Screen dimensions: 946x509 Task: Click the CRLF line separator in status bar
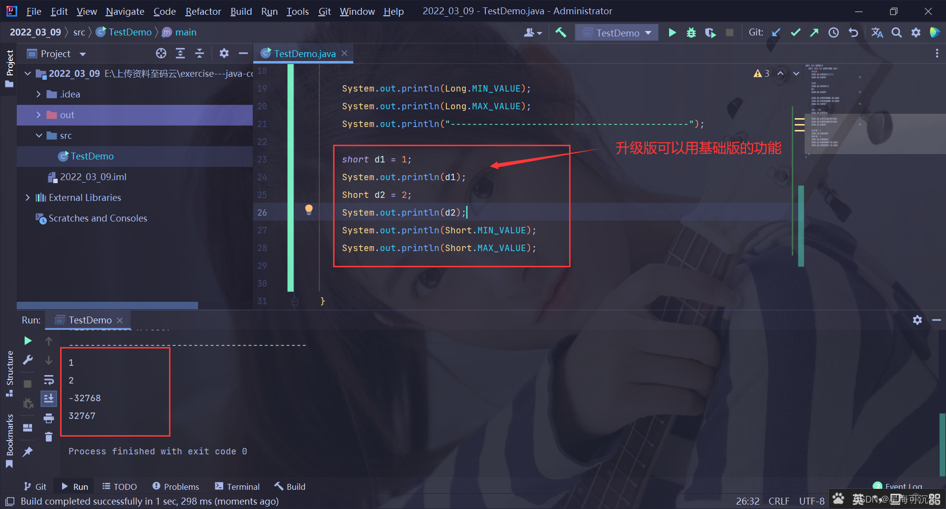[779, 501]
